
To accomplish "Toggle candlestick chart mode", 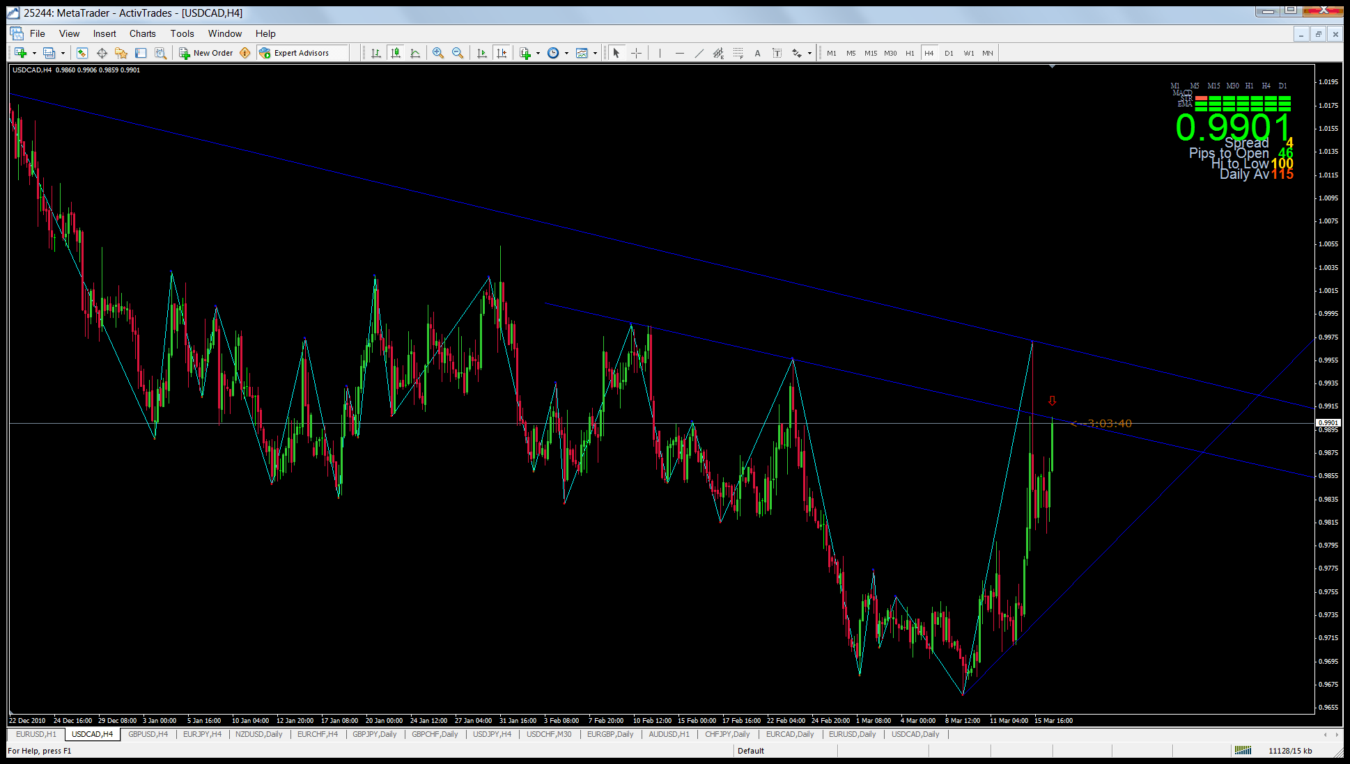I will (x=396, y=53).
